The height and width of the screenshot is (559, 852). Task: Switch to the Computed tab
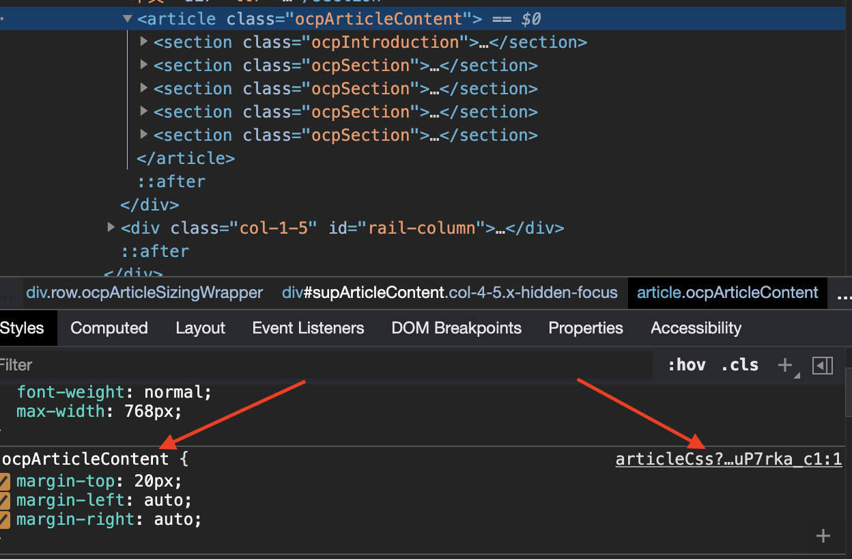pyautogui.click(x=109, y=328)
